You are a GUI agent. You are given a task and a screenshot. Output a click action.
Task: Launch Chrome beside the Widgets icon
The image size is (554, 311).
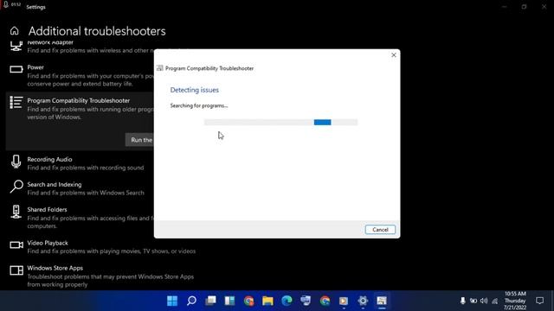click(248, 301)
